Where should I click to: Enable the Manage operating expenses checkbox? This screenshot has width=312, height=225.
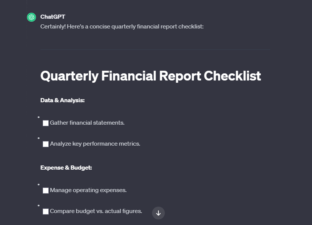pos(46,191)
